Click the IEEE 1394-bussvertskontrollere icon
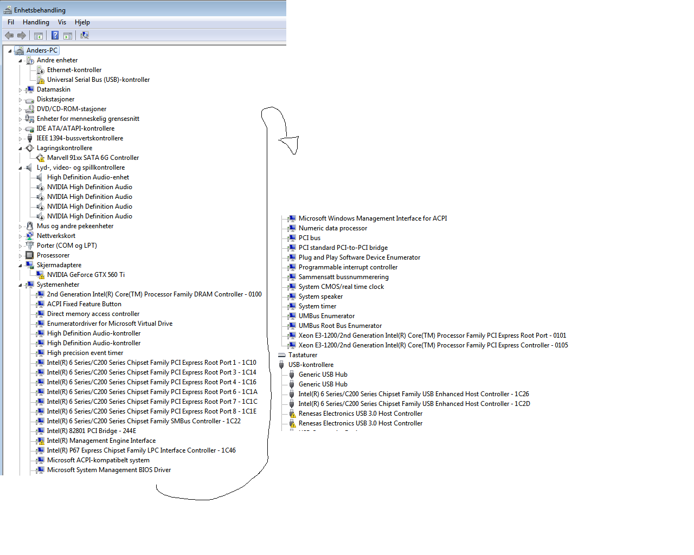This screenshot has height=555, width=694. tap(30, 138)
